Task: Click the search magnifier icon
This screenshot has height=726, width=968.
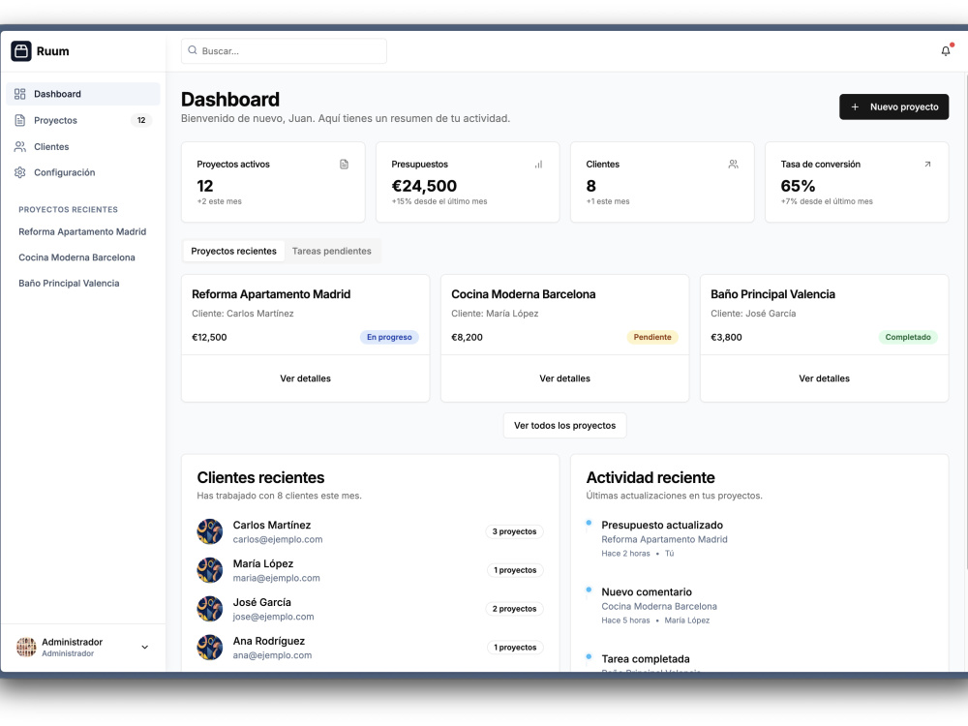Action: click(x=193, y=50)
